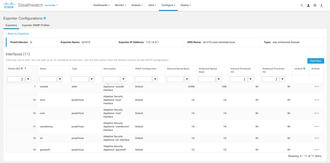
Task: Switch to Exporter SNMP Profiles tab
Action: coord(36,25)
